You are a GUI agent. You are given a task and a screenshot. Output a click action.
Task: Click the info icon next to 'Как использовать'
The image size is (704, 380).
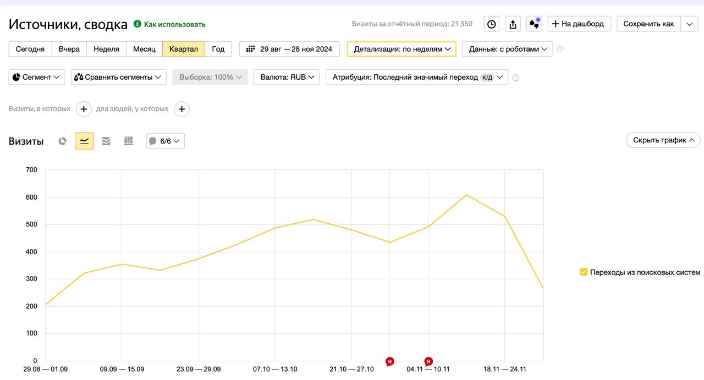pos(137,24)
